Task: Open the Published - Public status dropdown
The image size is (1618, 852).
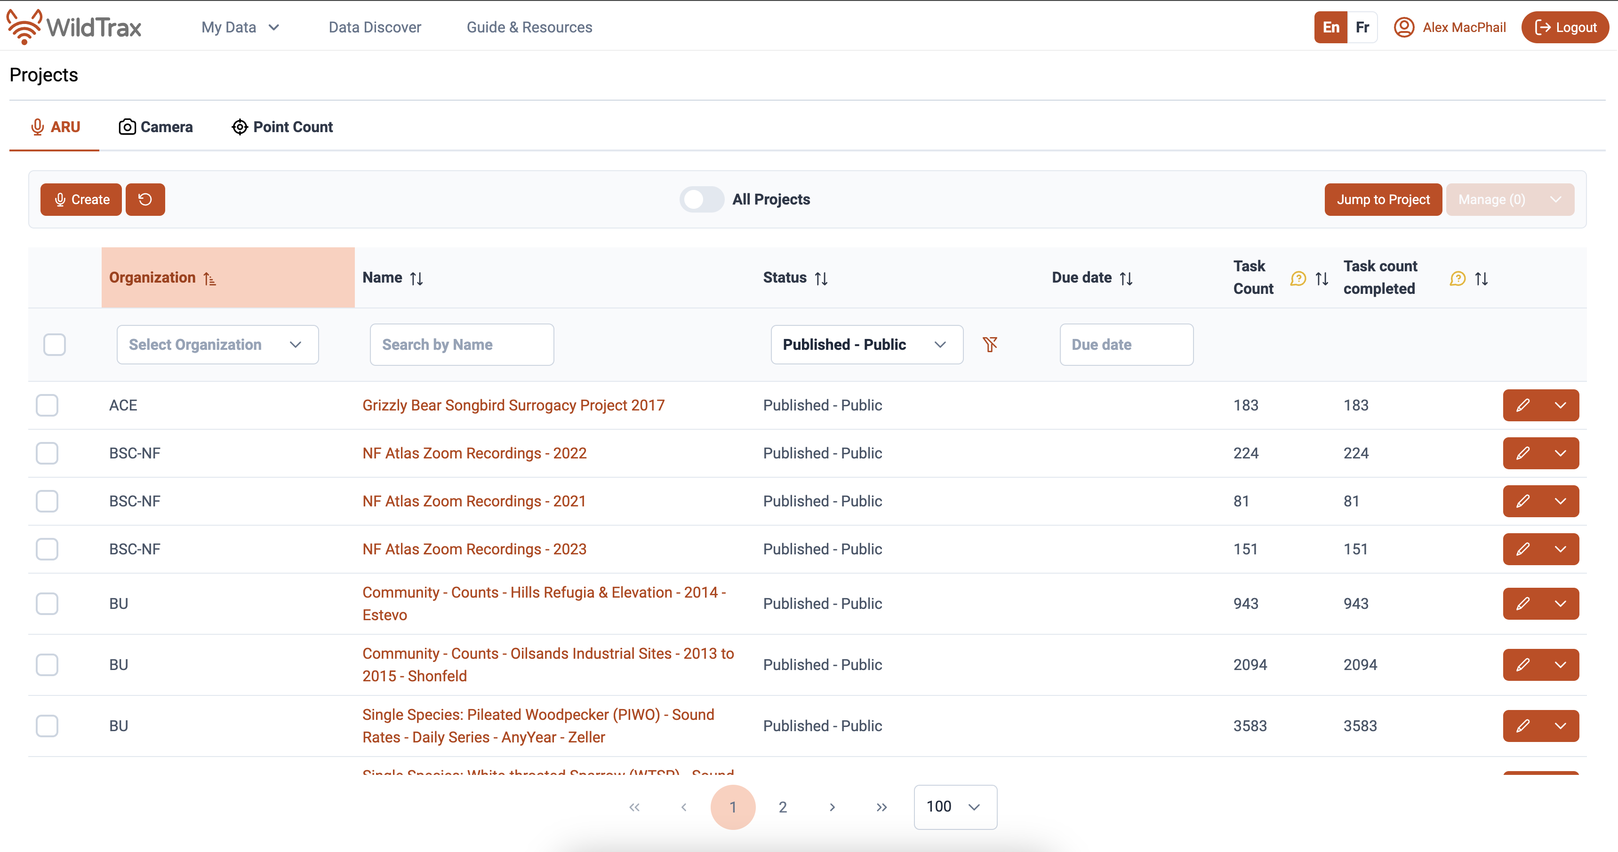Action: pyautogui.click(x=866, y=345)
